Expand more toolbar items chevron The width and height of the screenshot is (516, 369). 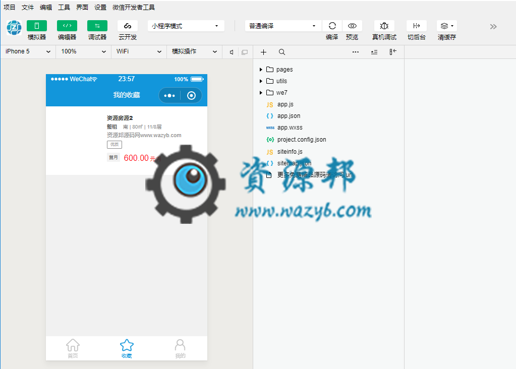493,27
